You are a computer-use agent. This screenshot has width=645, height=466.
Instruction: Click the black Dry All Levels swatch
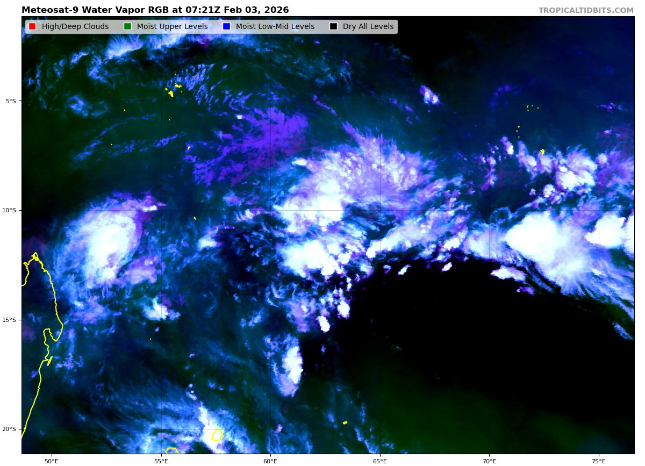333,27
